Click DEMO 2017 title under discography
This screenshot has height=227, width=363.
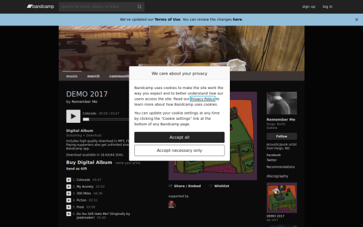tap(275, 216)
